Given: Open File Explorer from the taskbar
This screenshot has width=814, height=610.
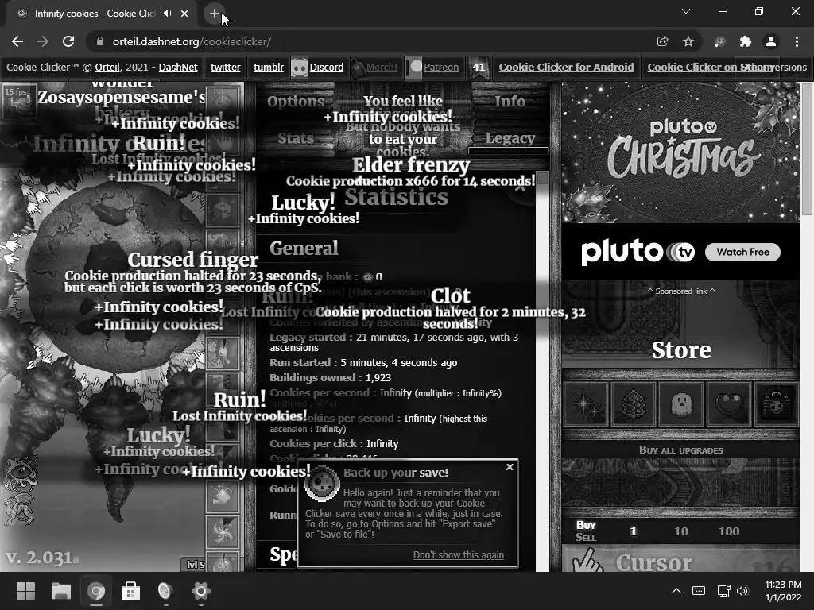Looking at the screenshot, I should pos(60,591).
